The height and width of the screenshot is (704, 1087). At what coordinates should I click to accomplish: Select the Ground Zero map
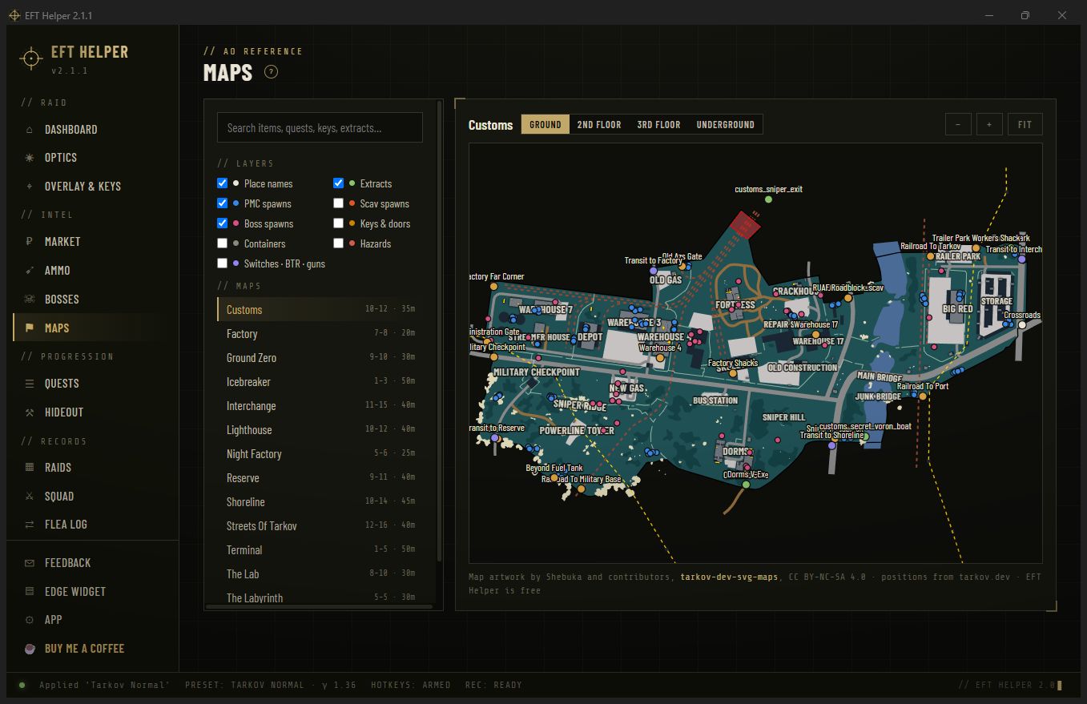coord(321,358)
